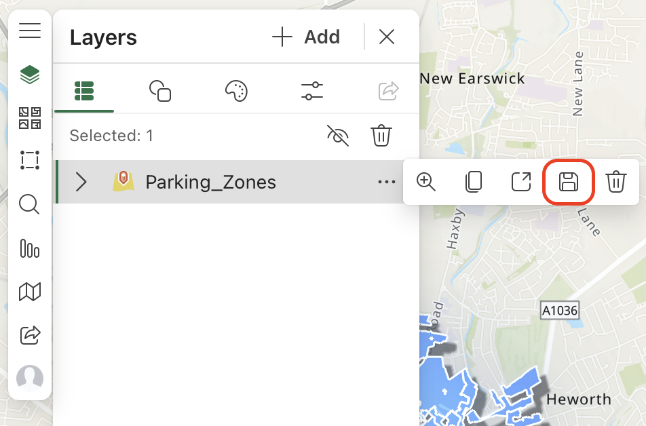Viewport: 646px width, 426px height.
Task: Select the selection rectangle tool in the sidebar
Action: (30, 161)
